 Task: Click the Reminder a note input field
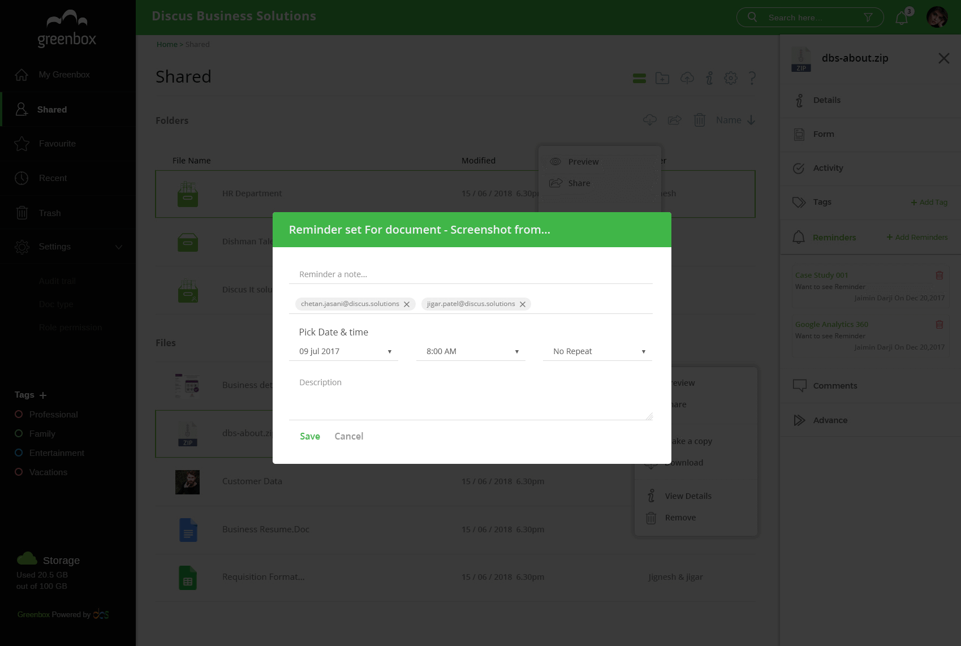coord(470,274)
